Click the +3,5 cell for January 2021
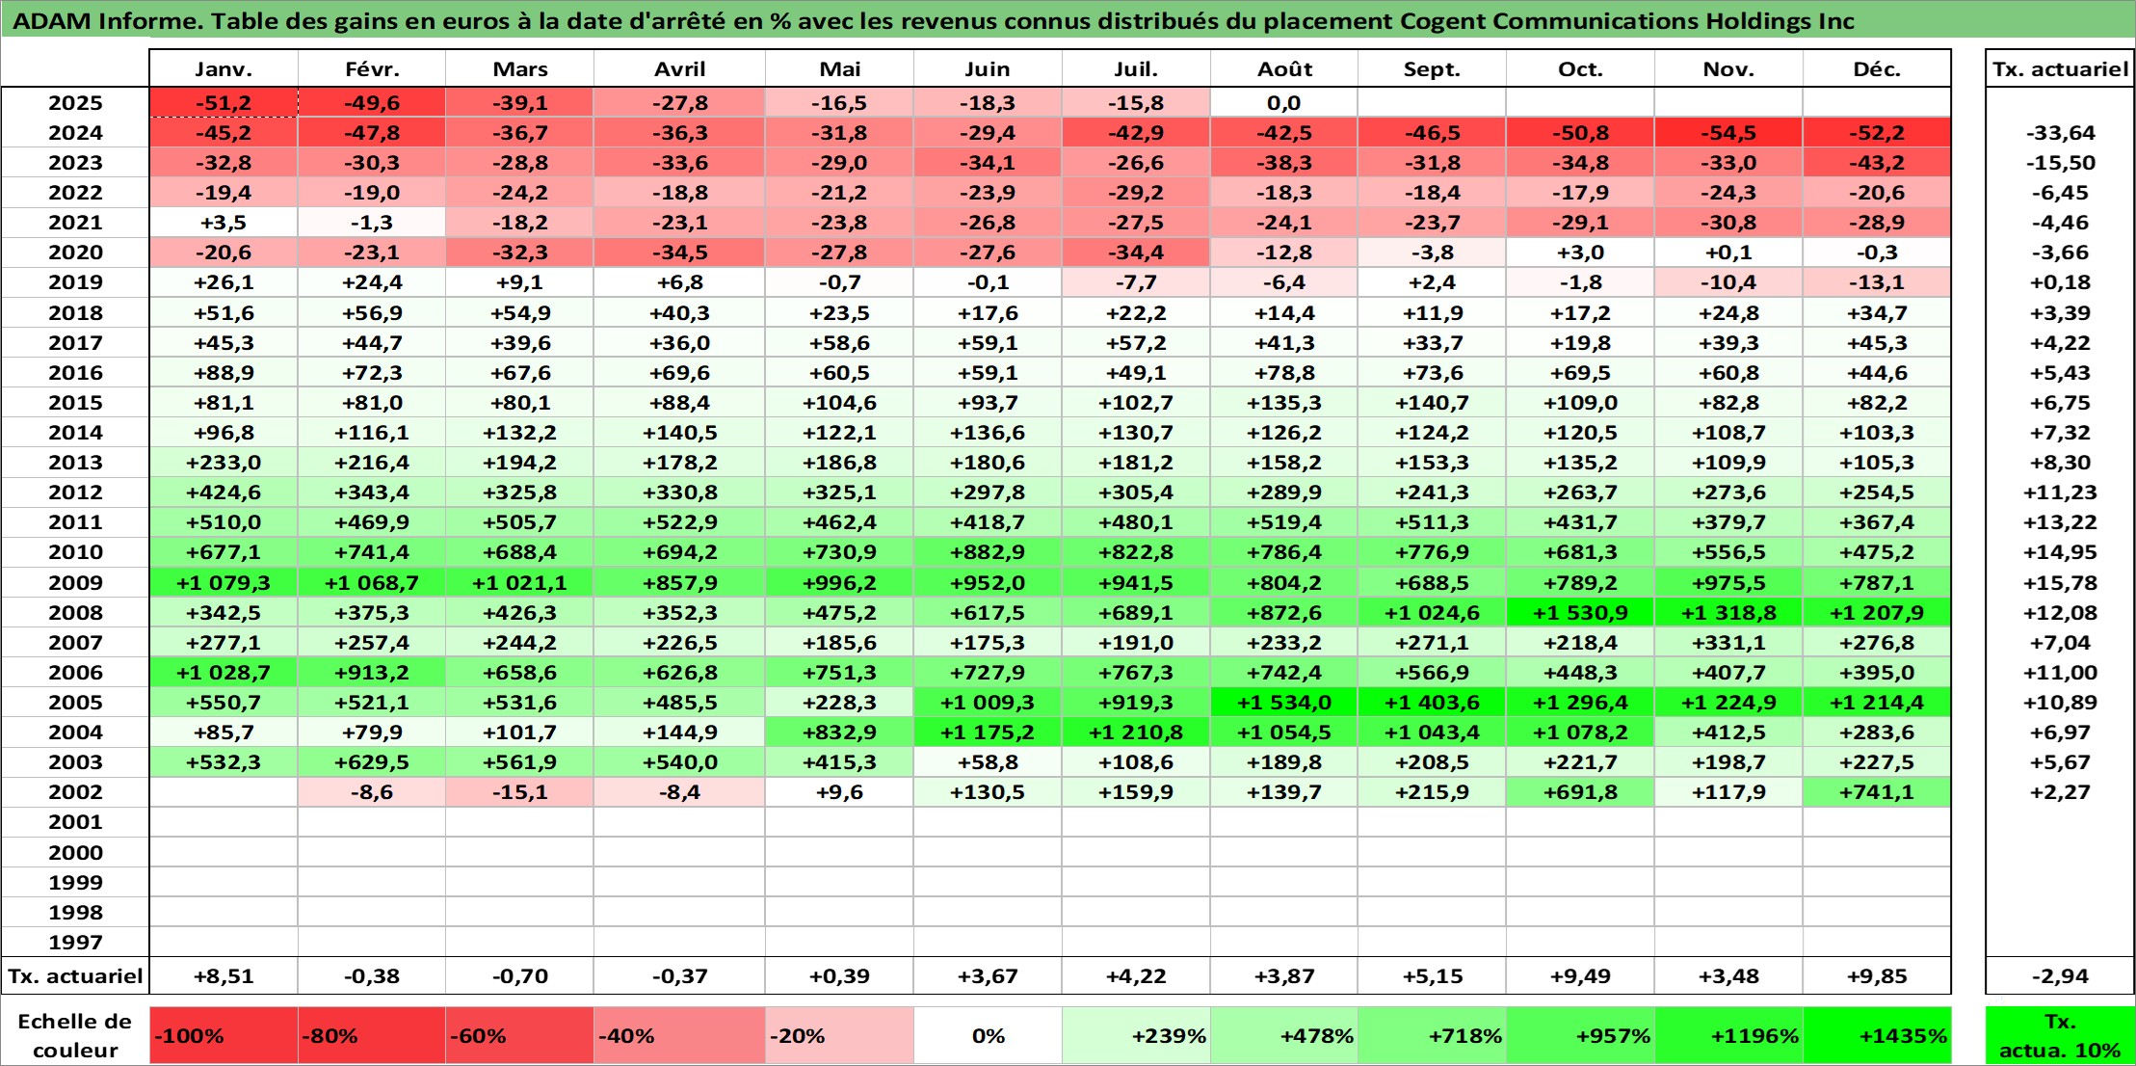This screenshot has height=1066, width=2136. coord(224,223)
